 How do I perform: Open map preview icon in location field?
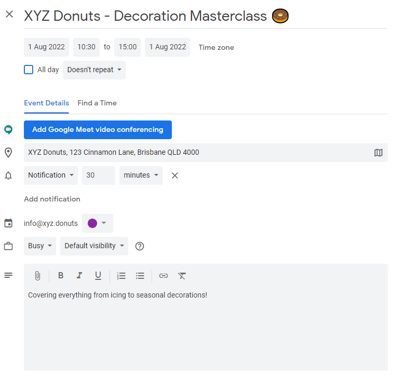[378, 152]
